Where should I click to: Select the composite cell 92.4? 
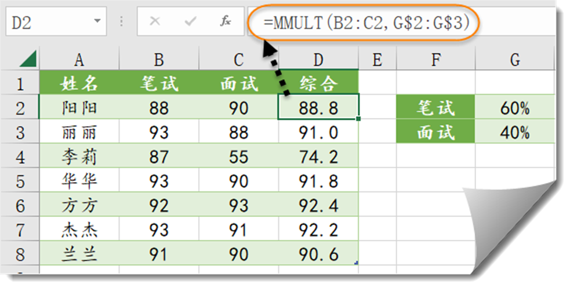(x=318, y=205)
